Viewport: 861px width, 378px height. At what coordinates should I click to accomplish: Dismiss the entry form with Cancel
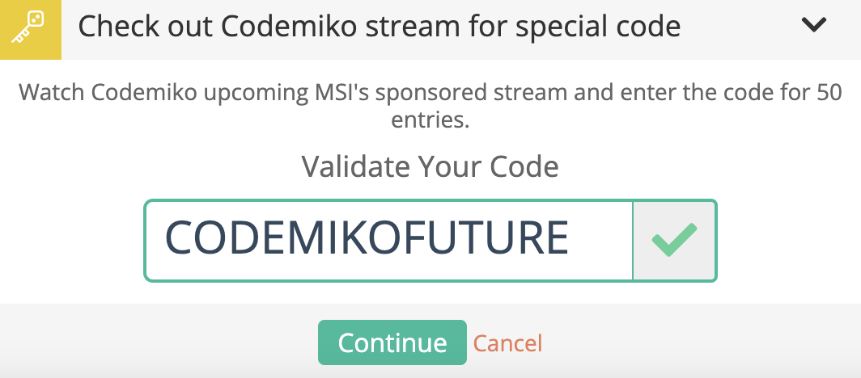(x=508, y=343)
